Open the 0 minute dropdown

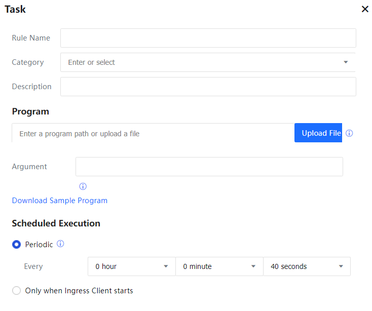(219, 266)
